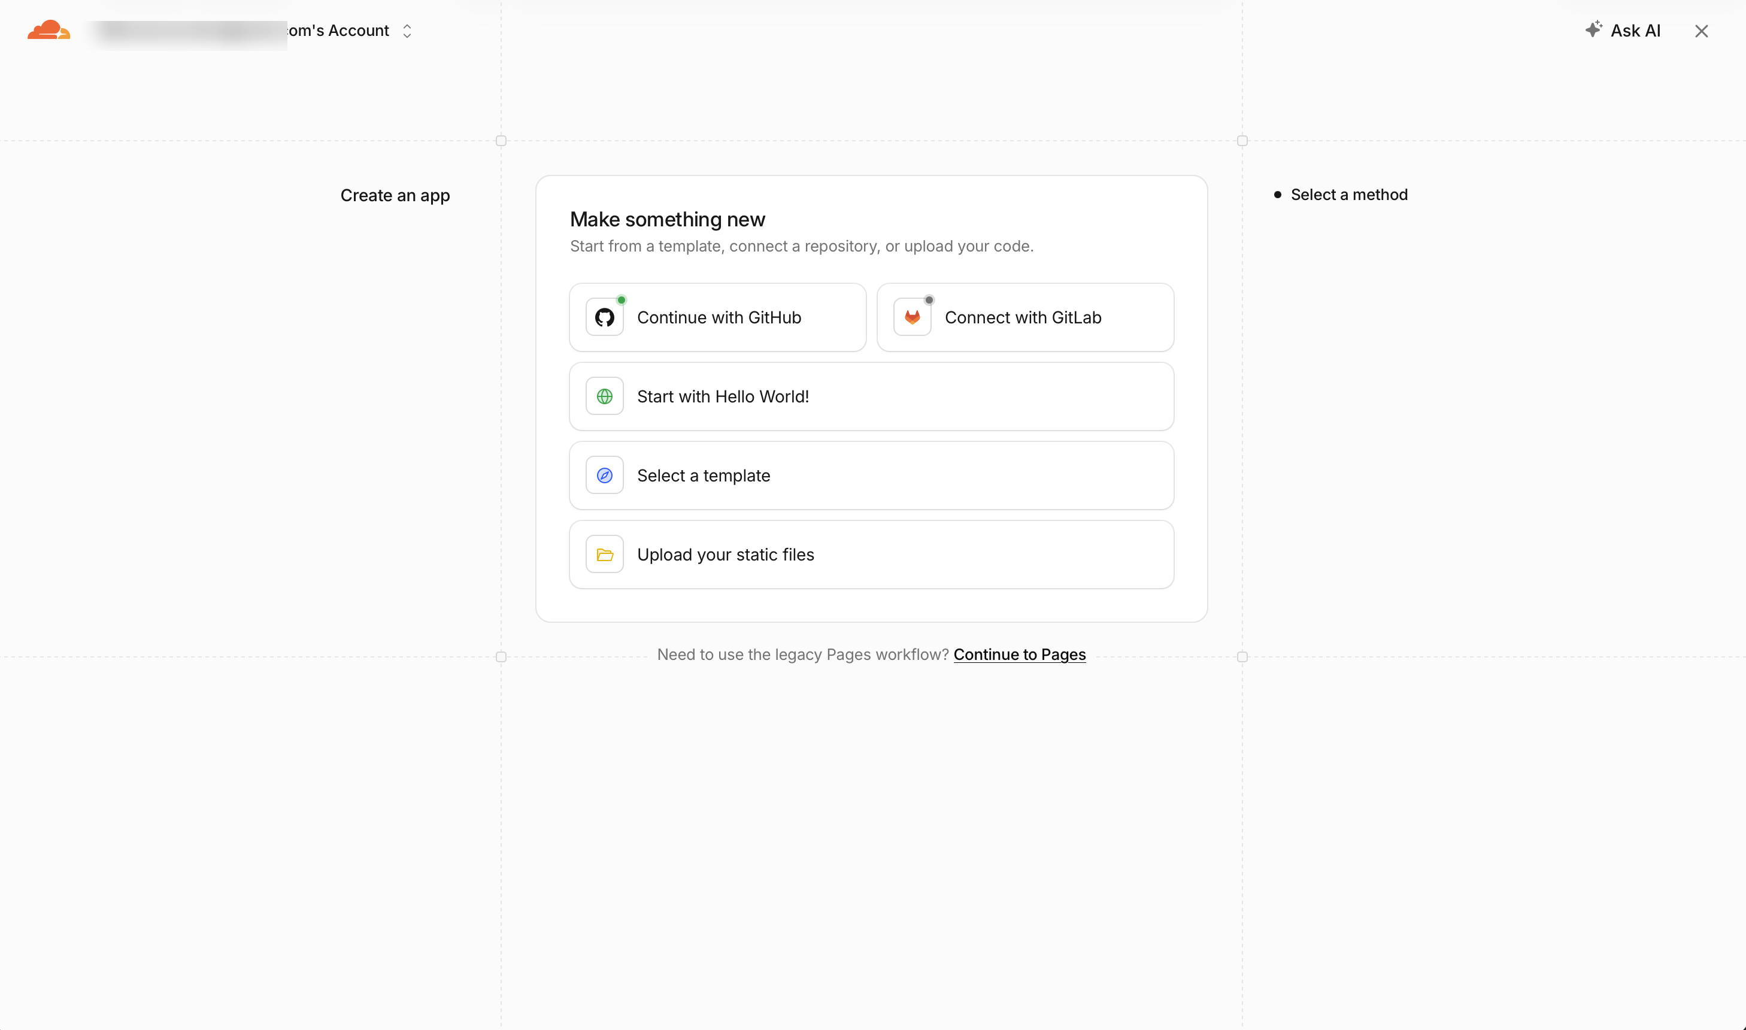Image resolution: width=1746 pixels, height=1030 pixels.
Task: Click the GitHub octocat icon
Action: [x=604, y=317]
